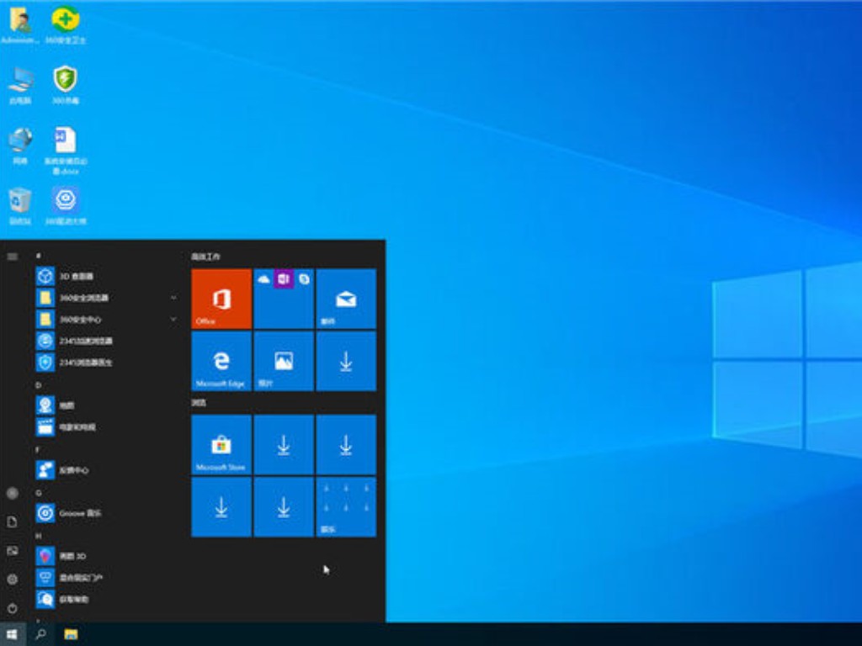The height and width of the screenshot is (646, 862).
Task: Open Microsoft Store from its tile
Action: coord(221,443)
